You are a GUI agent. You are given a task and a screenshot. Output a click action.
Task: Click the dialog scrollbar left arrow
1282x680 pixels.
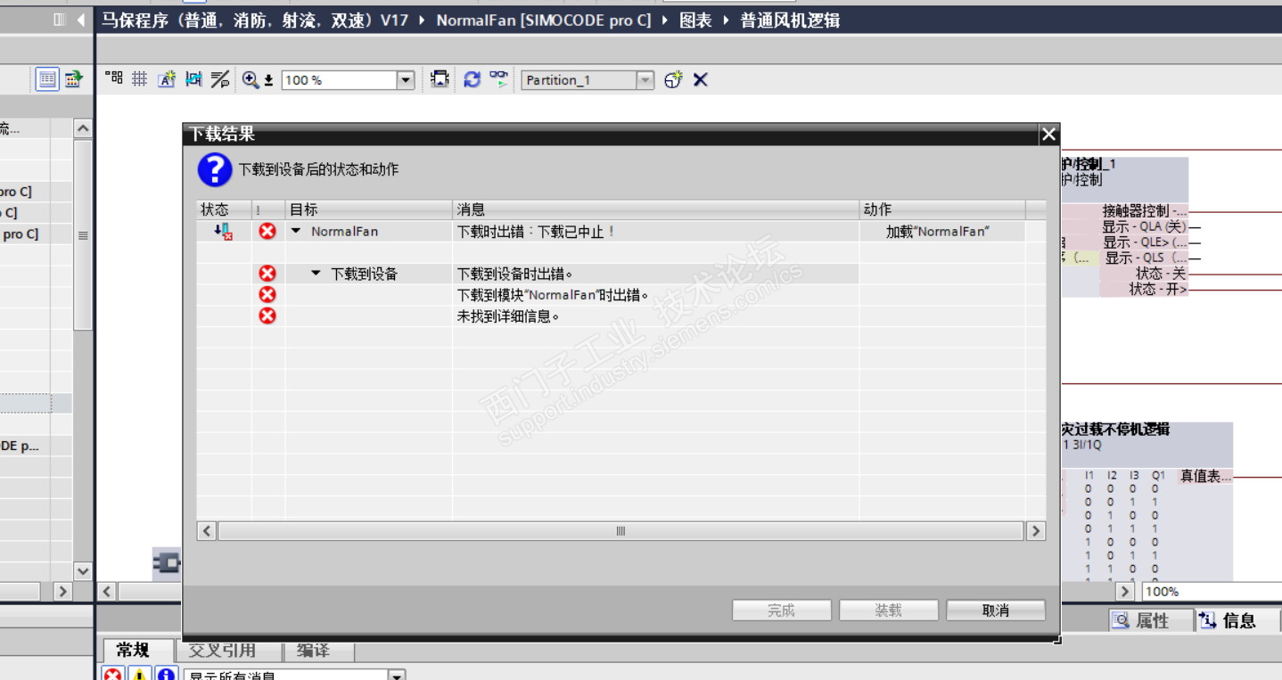[x=207, y=531]
